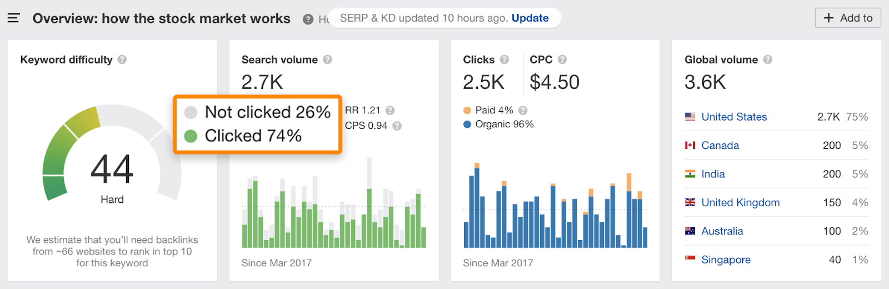Click help icon next to Clicks
Image resolution: width=889 pixels, height=289 pixels.
tap(505, 59)
